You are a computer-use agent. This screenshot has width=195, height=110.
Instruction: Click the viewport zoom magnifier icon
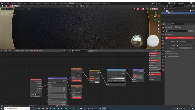click(158, 22)
